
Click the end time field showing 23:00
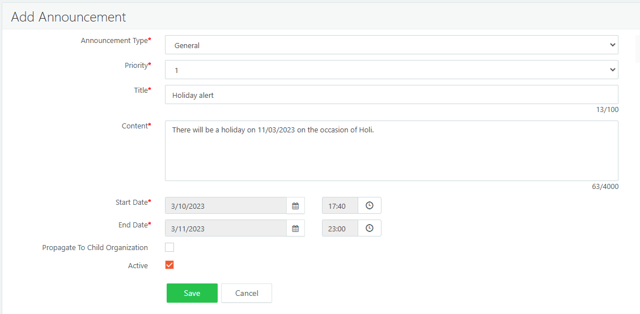point(340,229)
